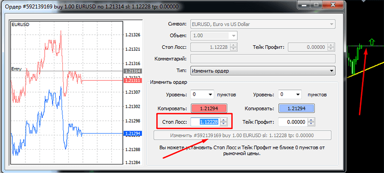Increase the lower Стоп Лосс value
Screen dimensions: 384x173
pos(223,120)
